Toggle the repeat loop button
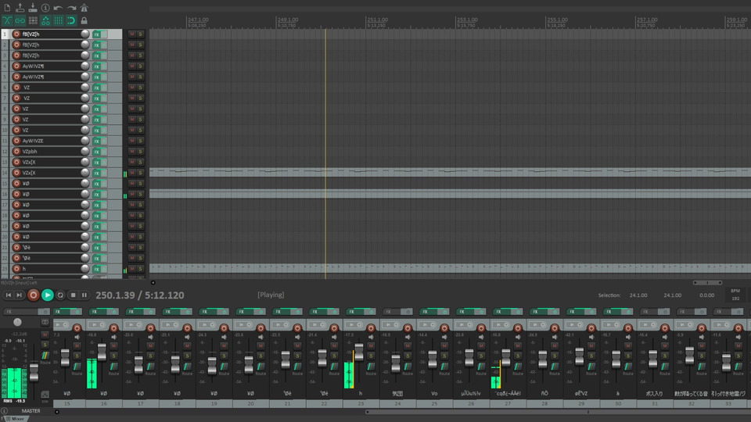This screenshot has width=751, height=422. pyautogui.click(x=60, y=295)
